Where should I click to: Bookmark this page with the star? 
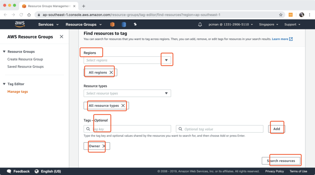281,15
